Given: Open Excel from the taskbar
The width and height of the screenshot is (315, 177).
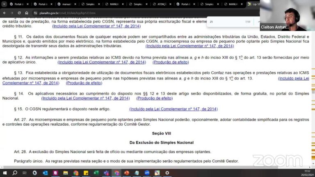Looking at the screenshot, I should click(96, 173).
